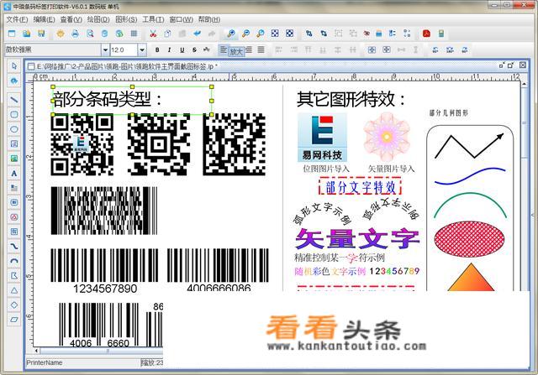Click the 微软雅黑 font name field
Screen dimensions: 538x375
click(53, 50)
